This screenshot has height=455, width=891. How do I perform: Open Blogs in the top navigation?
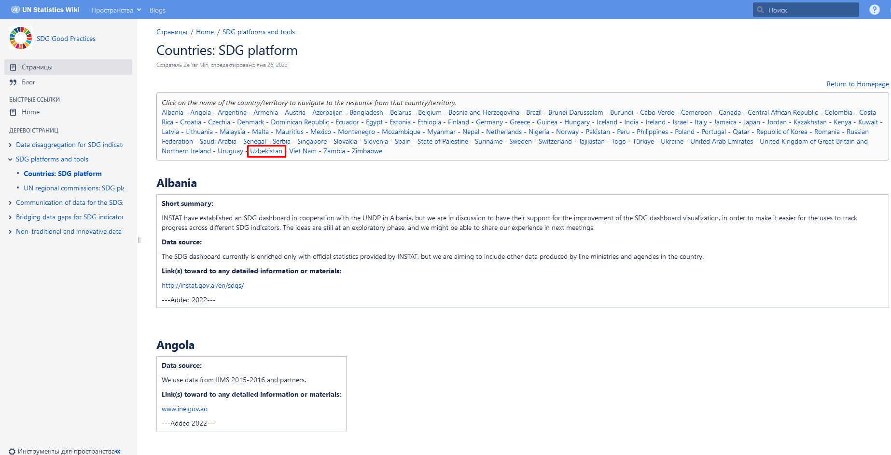pyautogui.click(x=157, y=10)
